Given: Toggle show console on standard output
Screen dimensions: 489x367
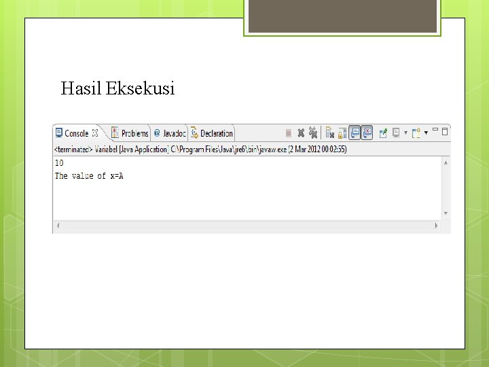Looking at the screenshot, I should tap(355, 133).
